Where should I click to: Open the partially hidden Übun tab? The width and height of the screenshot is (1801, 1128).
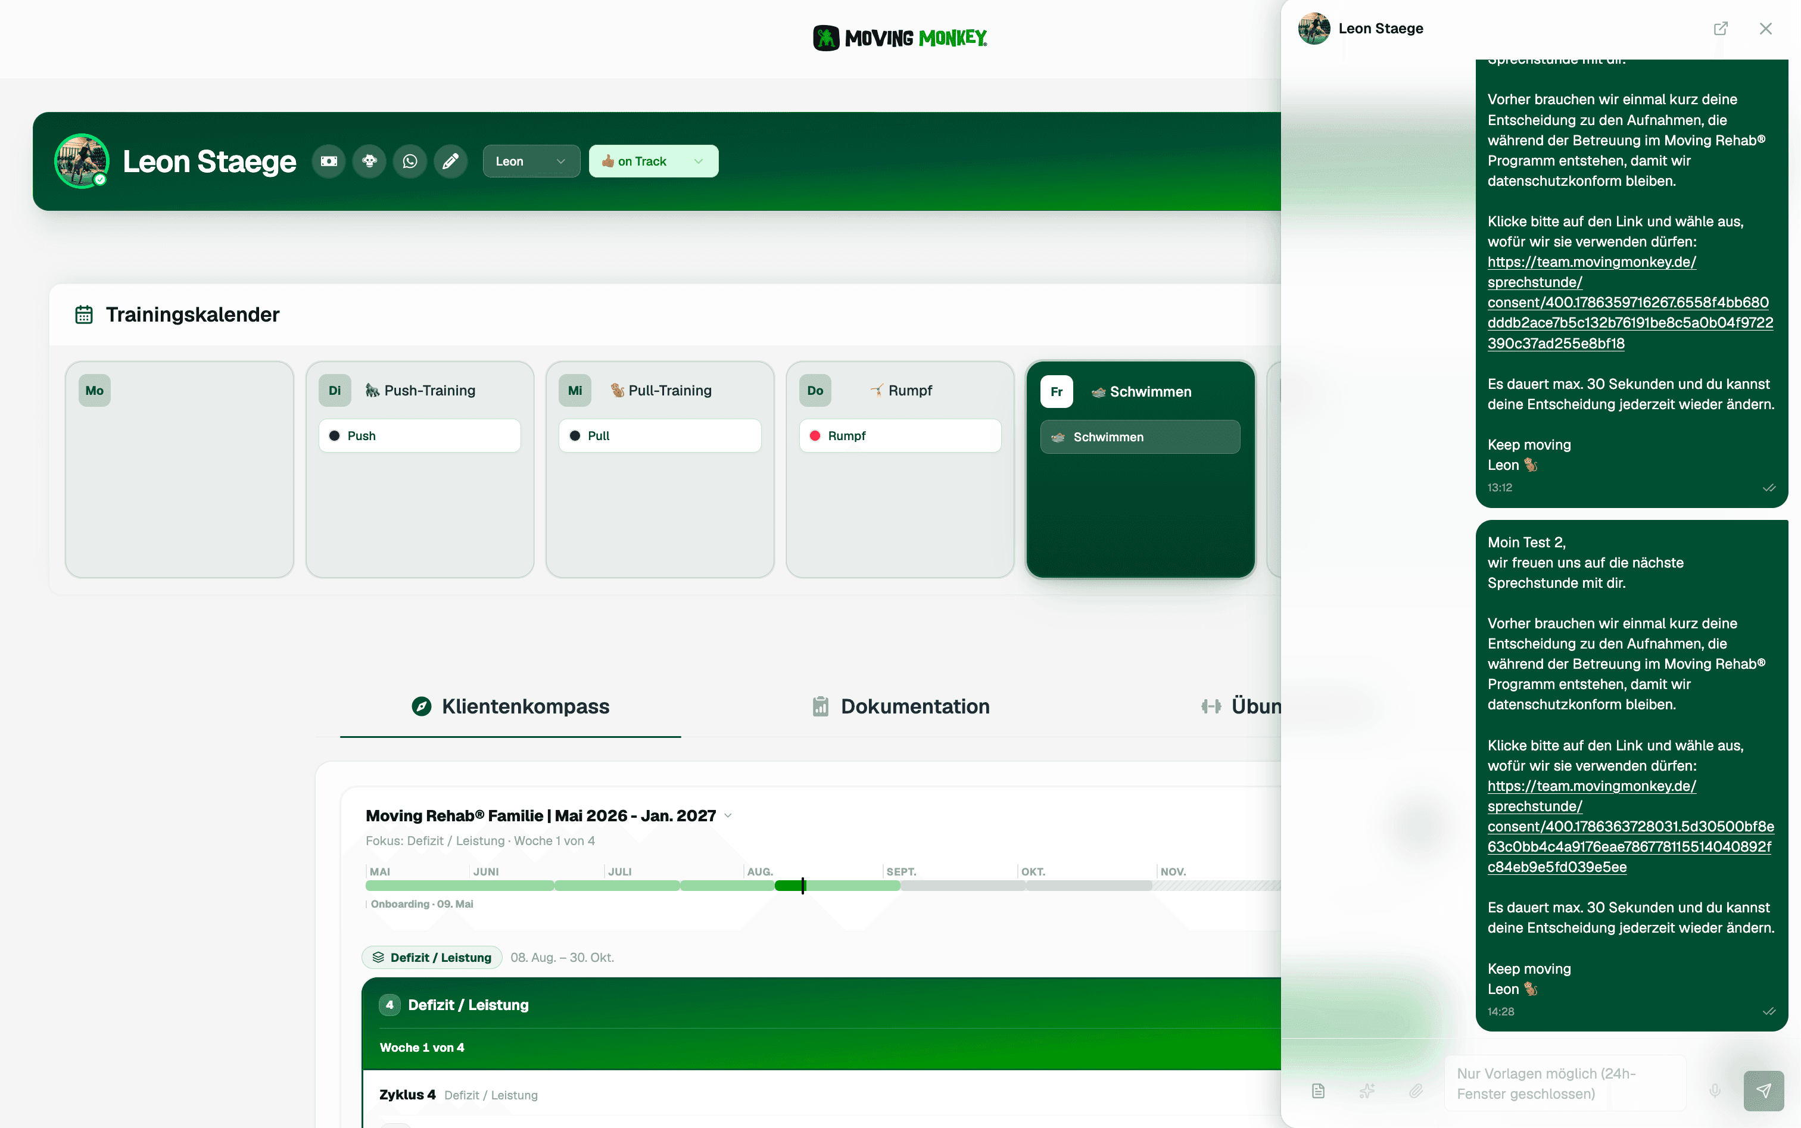1241,706
